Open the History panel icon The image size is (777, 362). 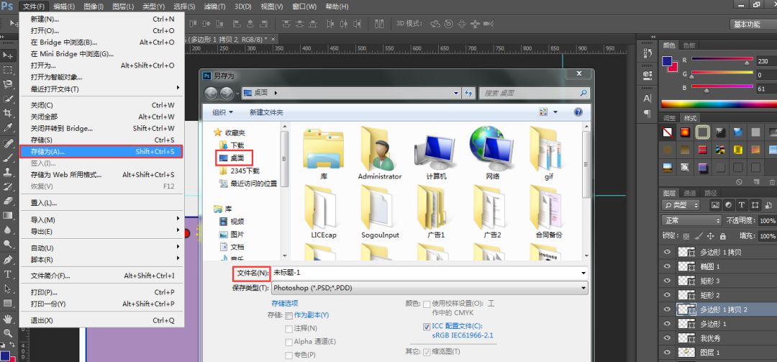pyautogui.click(x=647, y=53)
